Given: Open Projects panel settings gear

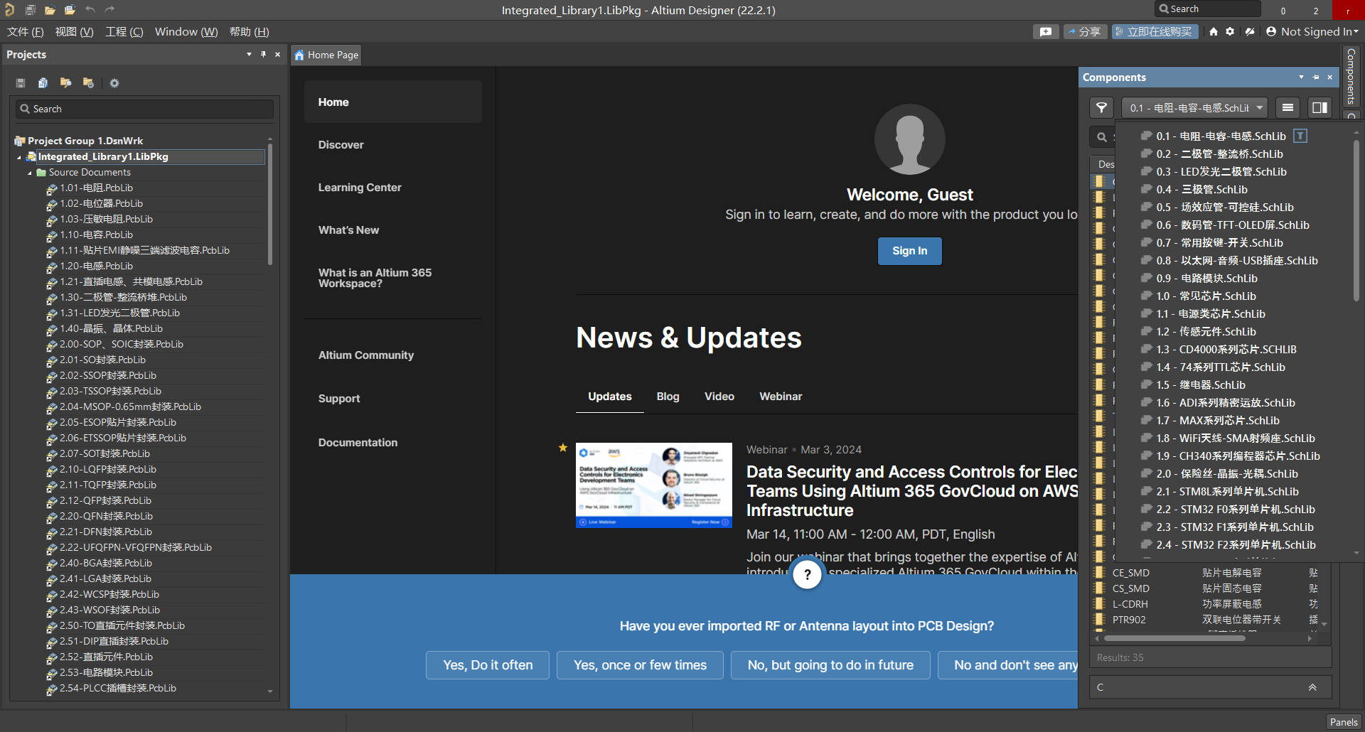Looking at the screenshot, I should 114,83.
